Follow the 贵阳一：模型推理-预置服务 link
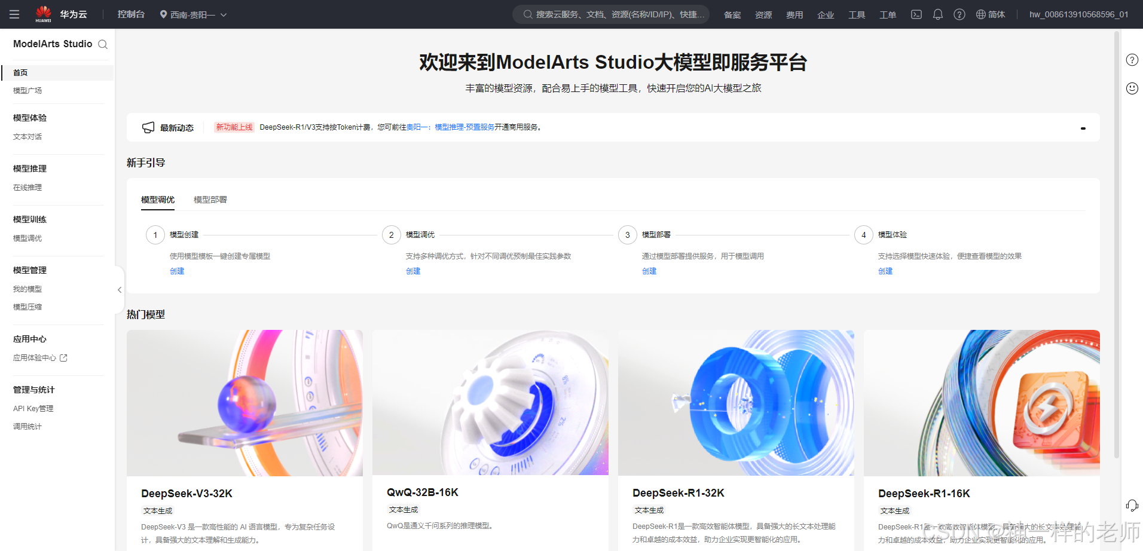This screenshot has height=551, width=1143. pos(450,127)
